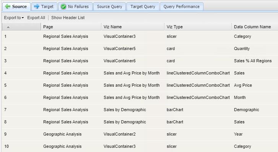Click the green arrow icon on Source tab
The width and height of the screenshot is (278, 152).
8,6
